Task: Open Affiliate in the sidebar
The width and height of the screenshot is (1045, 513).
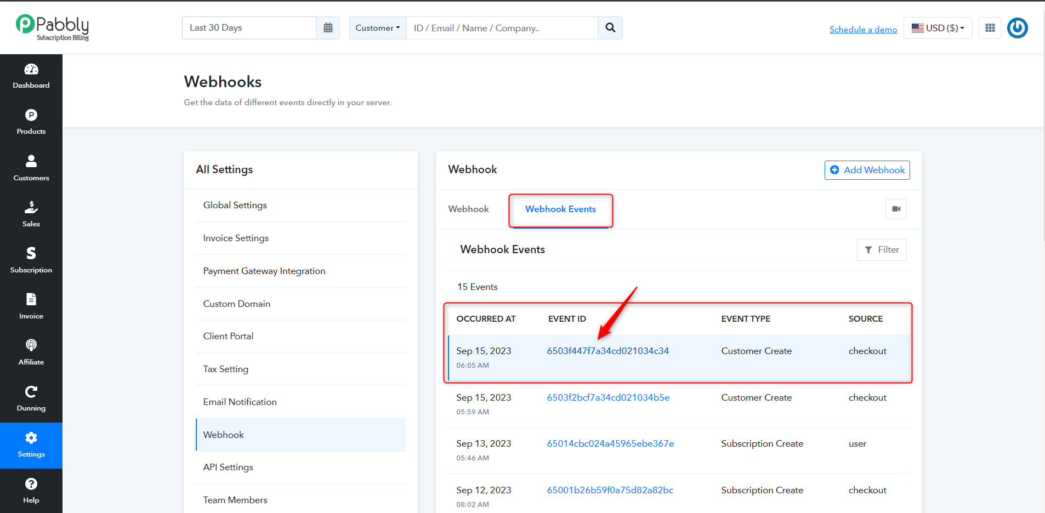Action: [31, 352]
